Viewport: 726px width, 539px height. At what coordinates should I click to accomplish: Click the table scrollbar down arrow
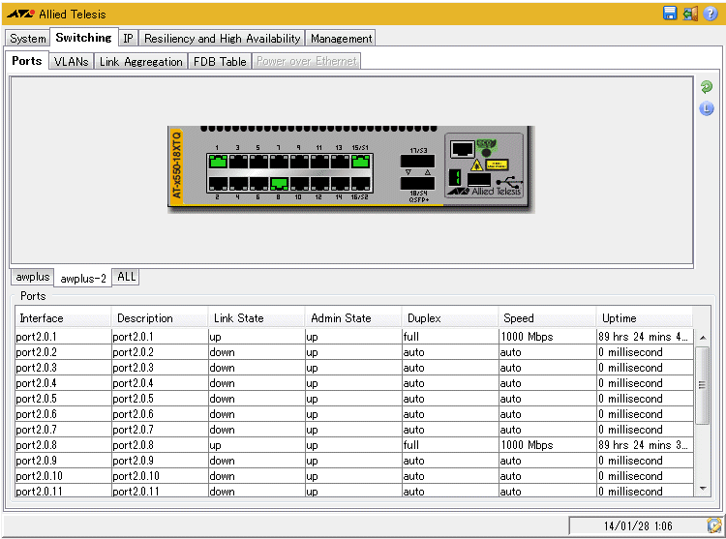click(703, 490)
